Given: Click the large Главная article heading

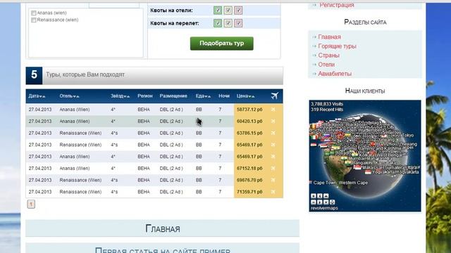Looking at the screenshot, I should point(163,229).
